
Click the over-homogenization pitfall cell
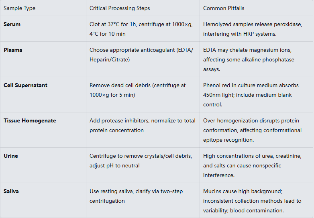point(252,130)
